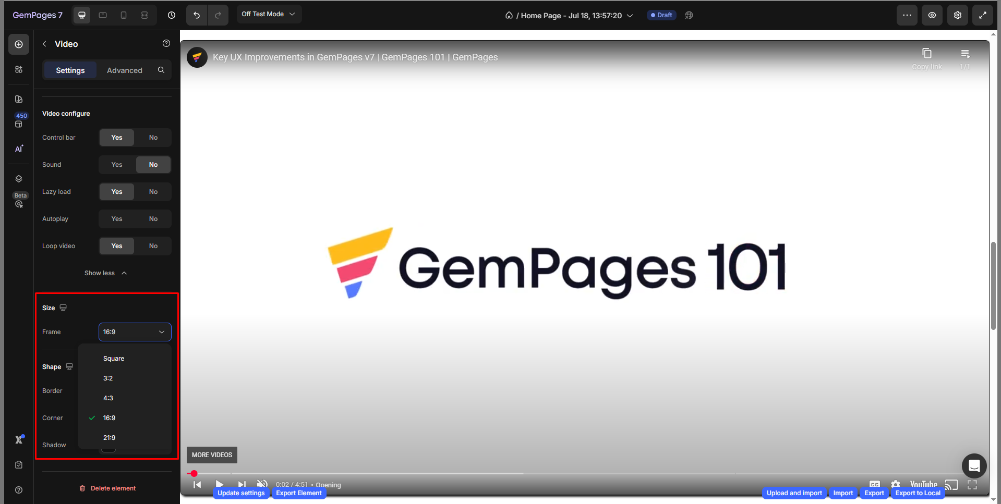
Task: Switch to mobile device view
Action: point(124,15)
